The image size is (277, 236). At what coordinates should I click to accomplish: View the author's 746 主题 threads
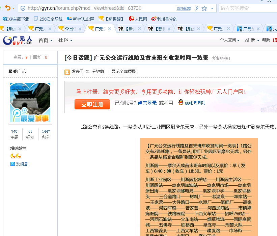14,134
